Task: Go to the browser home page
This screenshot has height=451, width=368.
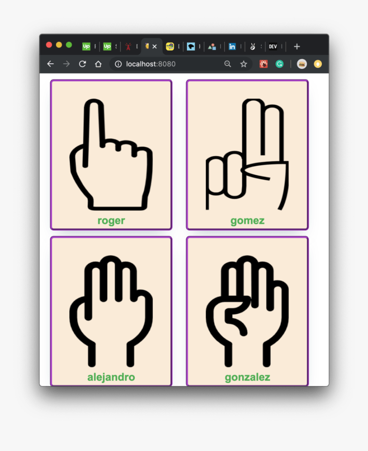Action: coord(98,64)
